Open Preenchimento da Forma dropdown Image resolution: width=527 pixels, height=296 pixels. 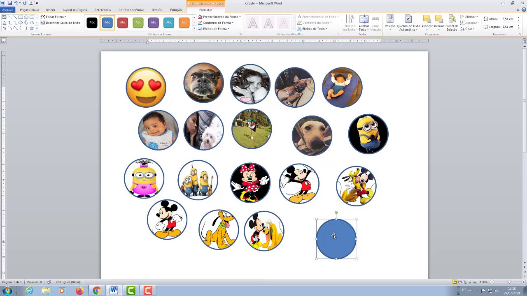(219, 17)
